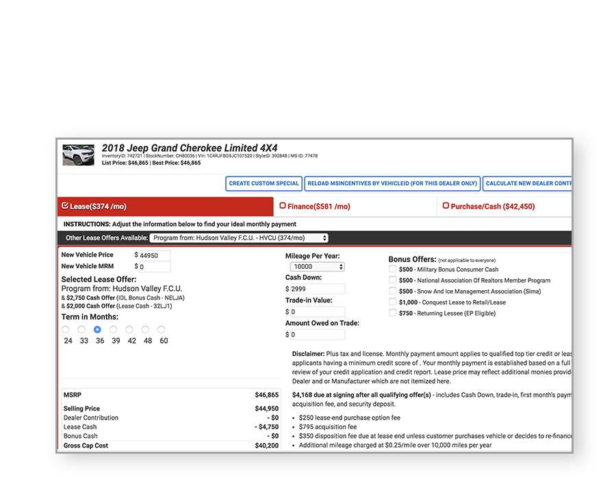
Task: Check $1,000 Conquest Lease to Retail/Lease
Action: 392,302
